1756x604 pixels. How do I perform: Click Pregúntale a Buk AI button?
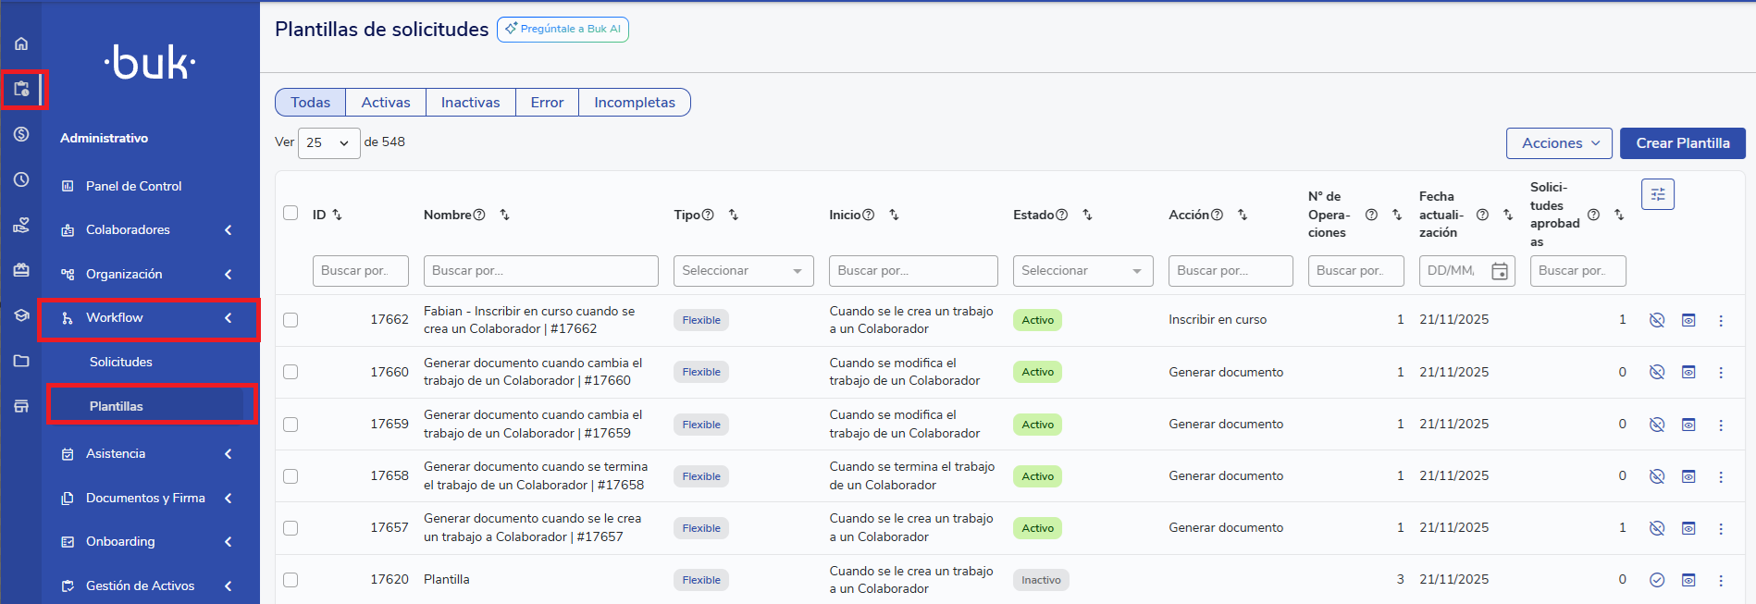tap(563, 30)
